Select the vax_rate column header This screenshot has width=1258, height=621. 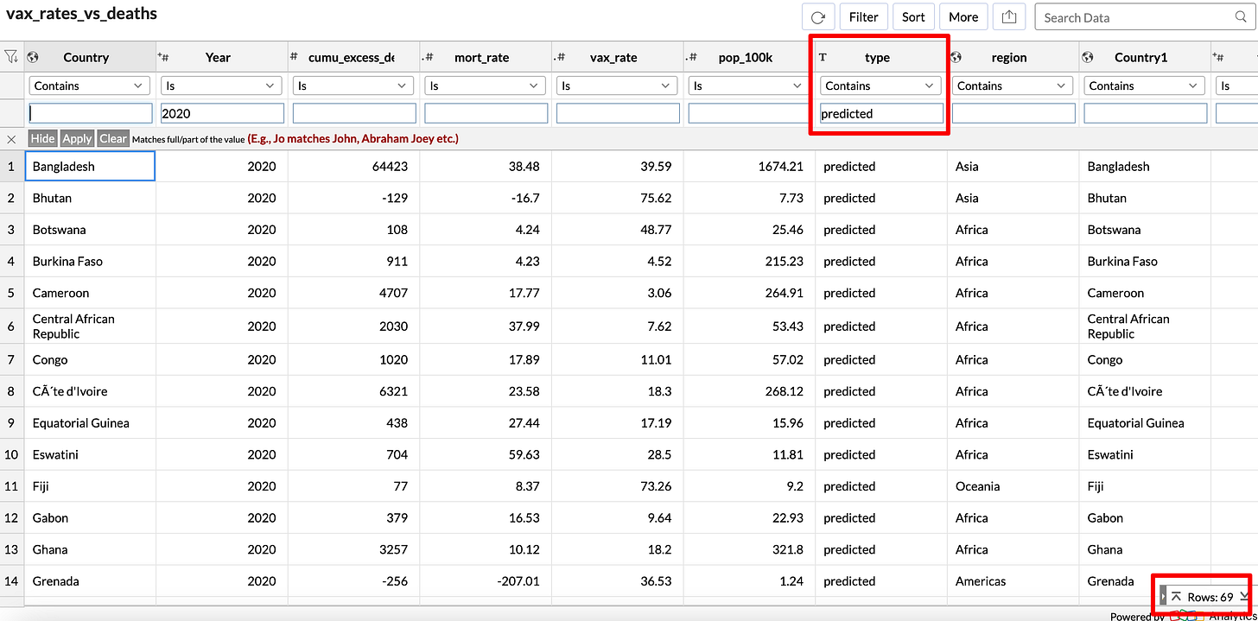(x=619, y=57)
